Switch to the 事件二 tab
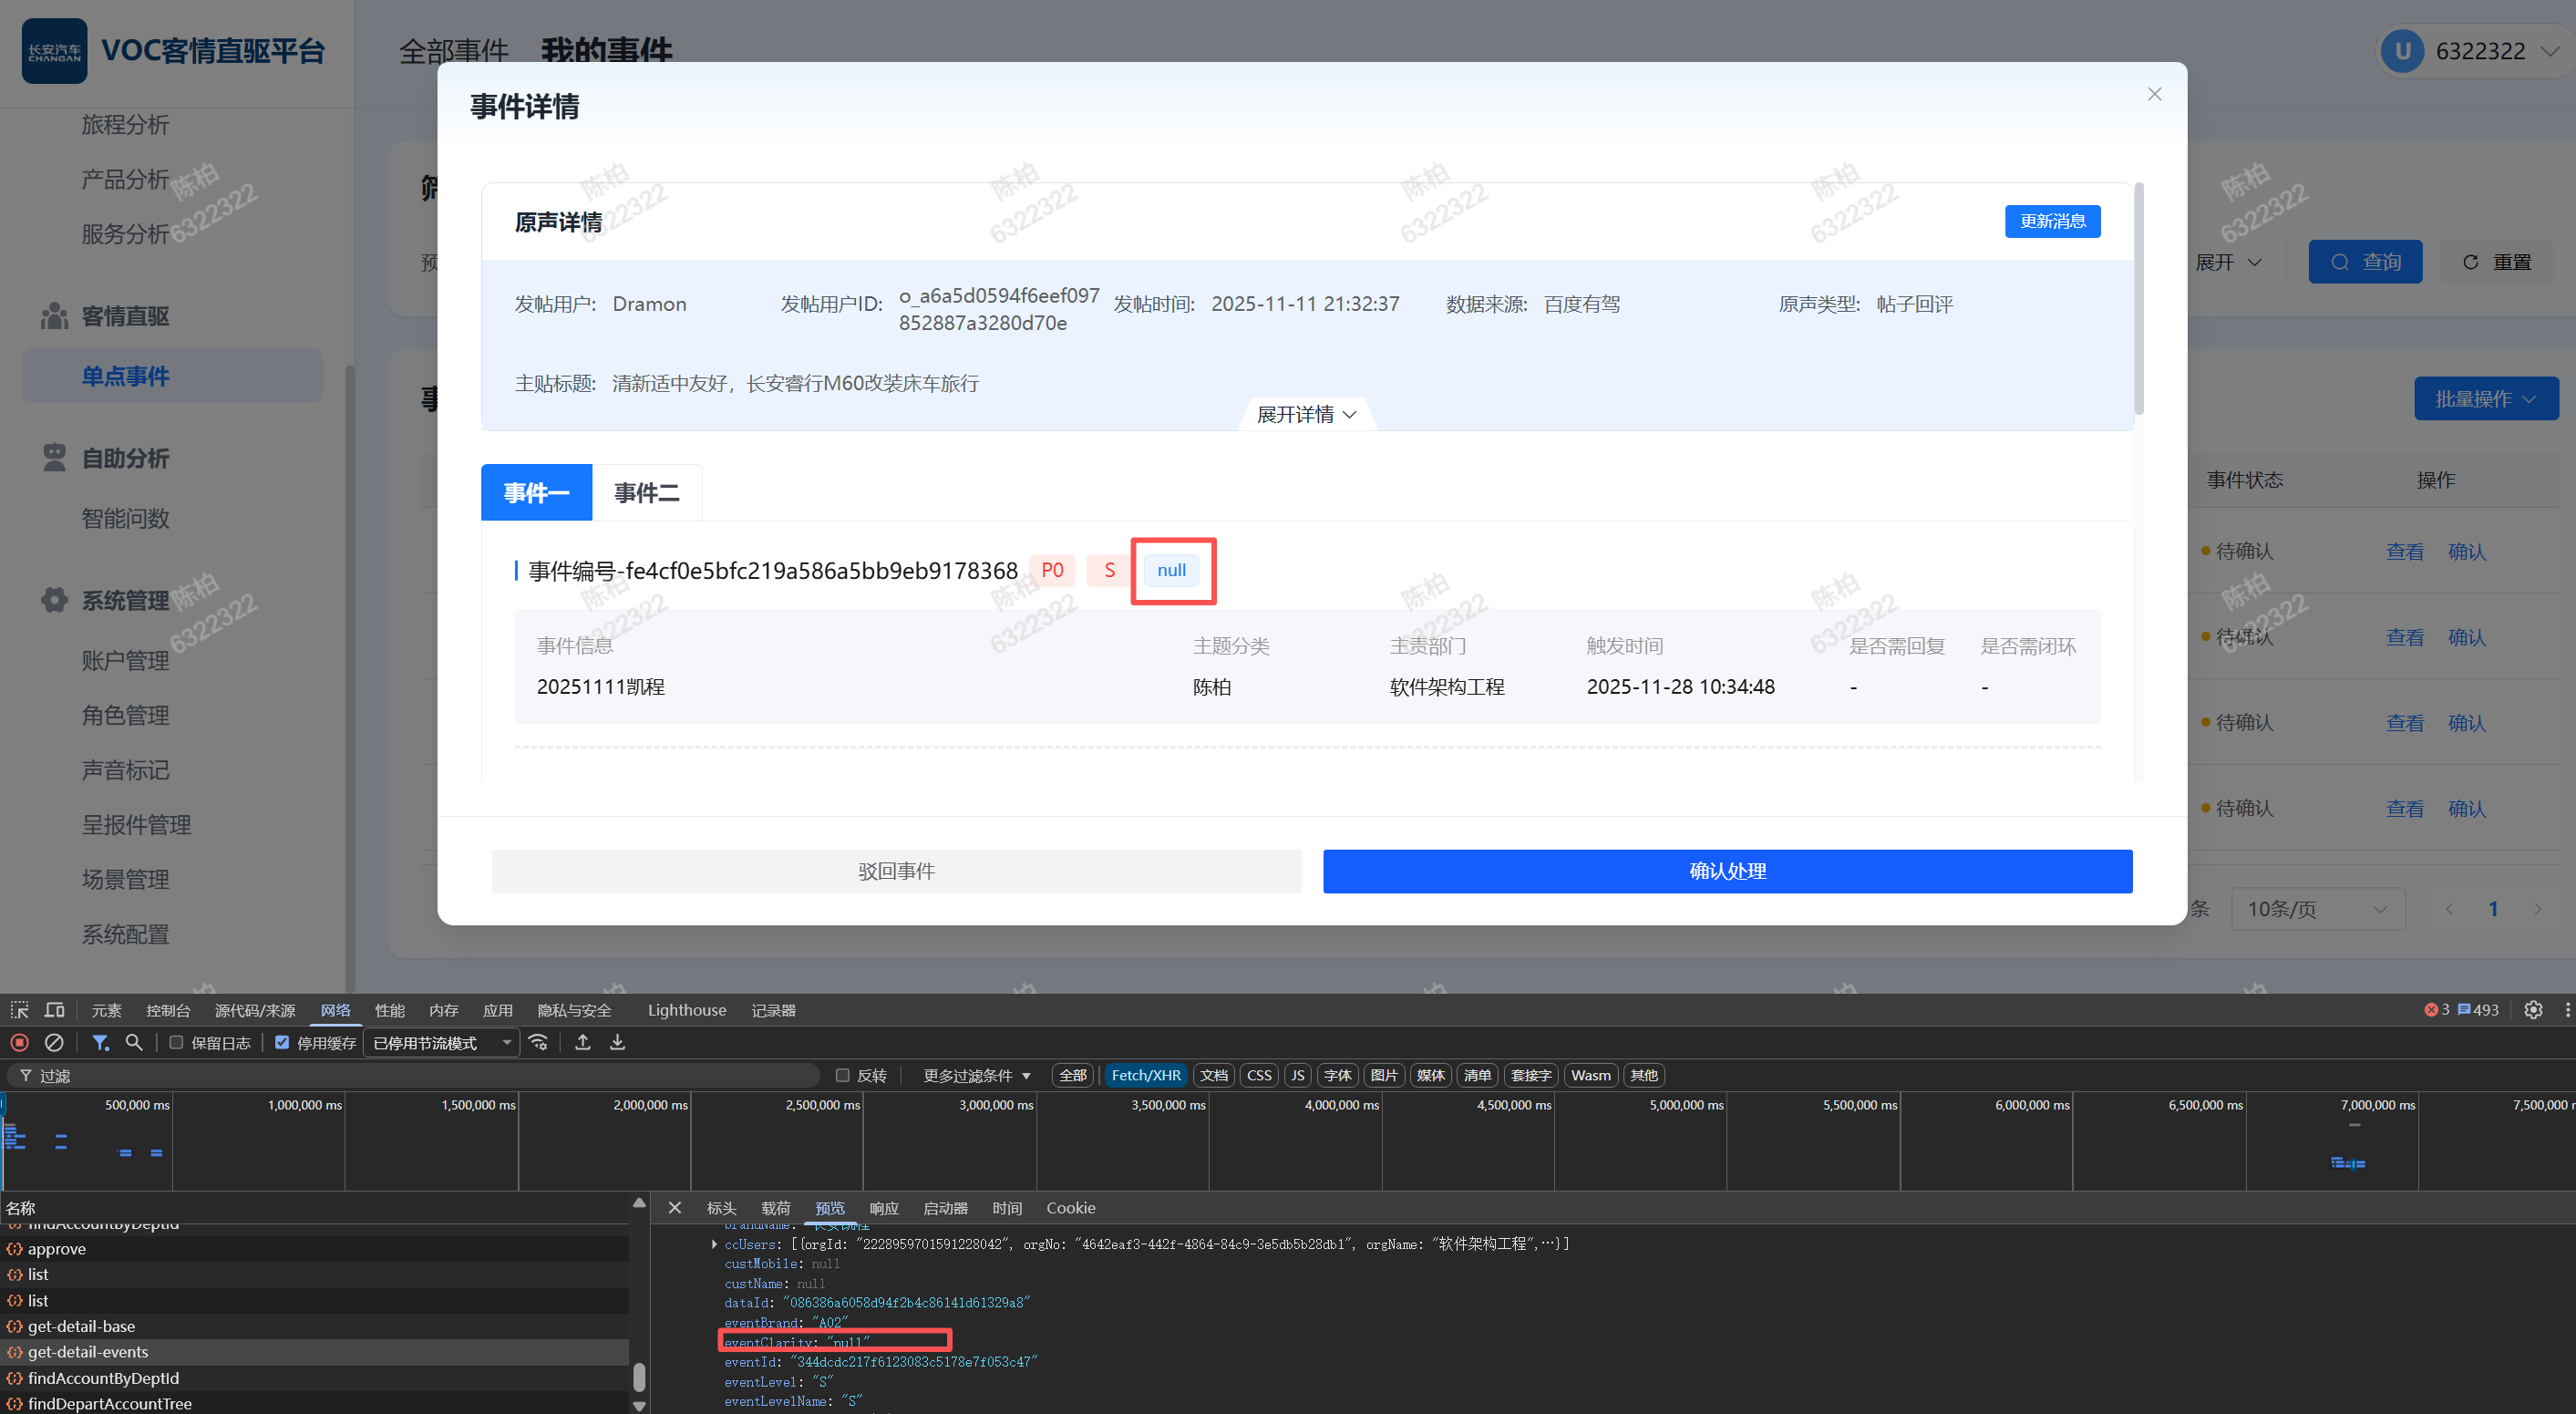Screen dimensions: 2576x1414 coord(646,493)
